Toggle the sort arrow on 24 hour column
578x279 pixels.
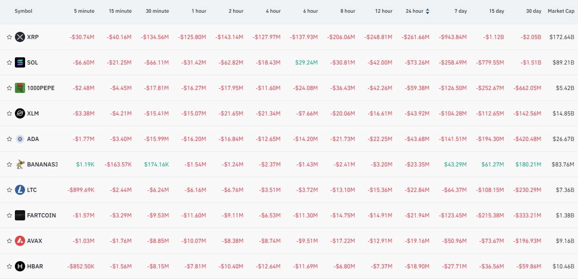click(427, 11)
